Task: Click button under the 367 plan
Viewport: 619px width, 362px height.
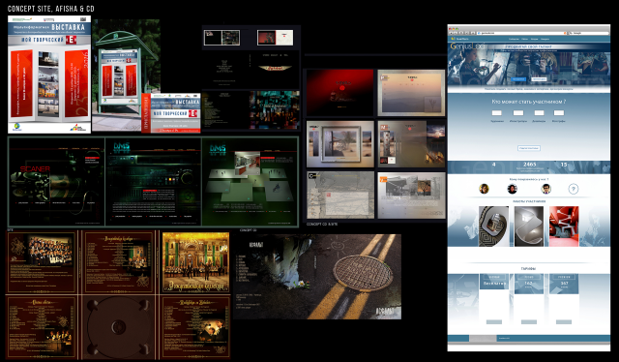Action: (x=564, y=321)
